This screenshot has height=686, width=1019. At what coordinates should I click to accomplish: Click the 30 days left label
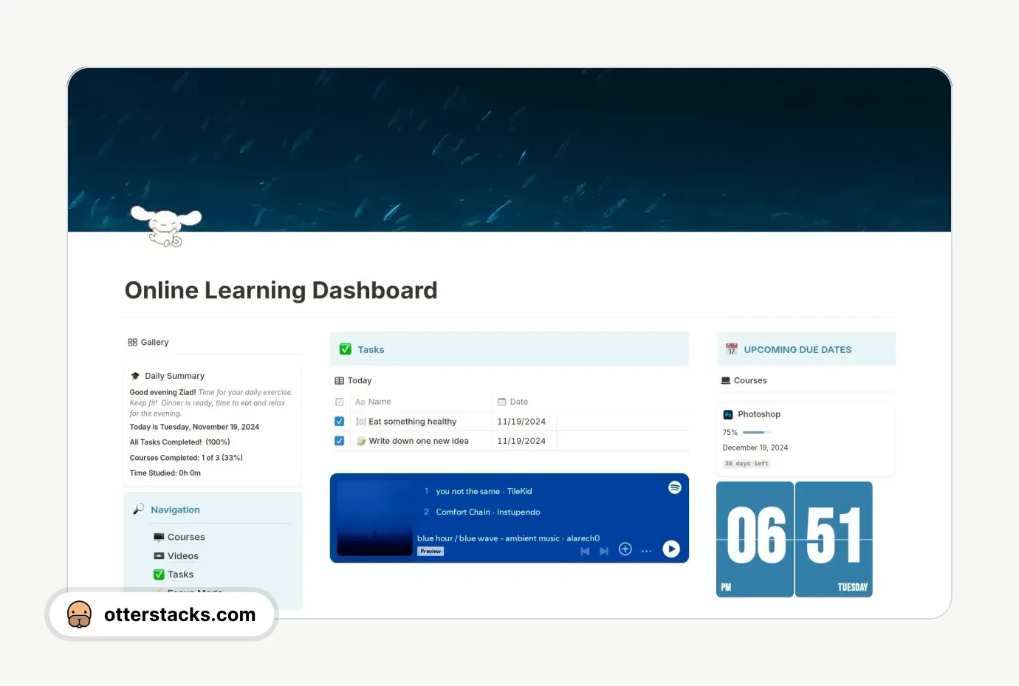[x=747, y=464]
